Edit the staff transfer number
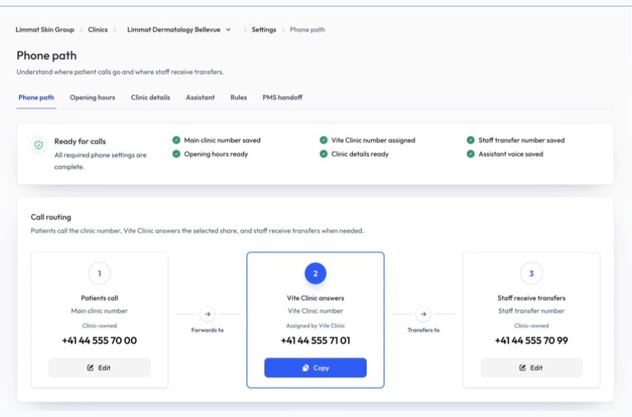 (x=531, y=368)
